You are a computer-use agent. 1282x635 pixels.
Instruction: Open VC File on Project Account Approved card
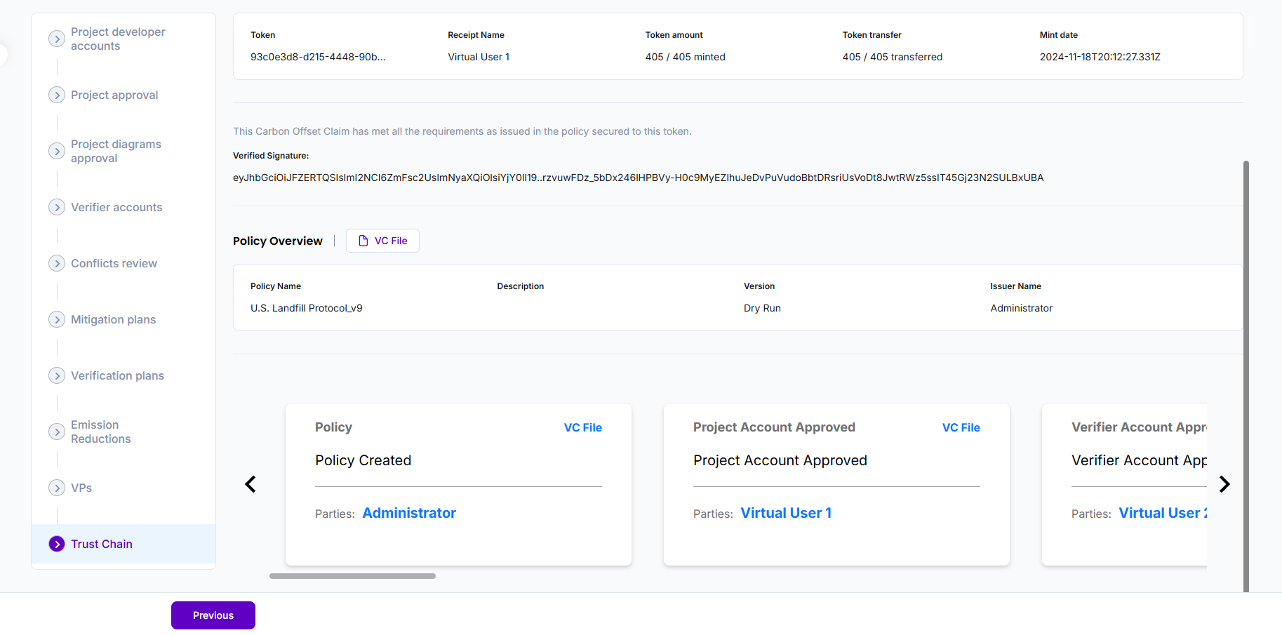[961, 427]
